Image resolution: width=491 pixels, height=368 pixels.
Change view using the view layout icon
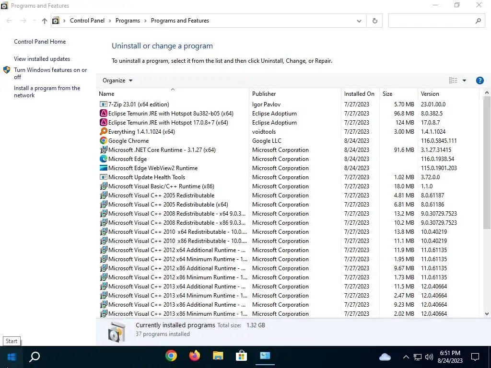(x=453, y=80)
